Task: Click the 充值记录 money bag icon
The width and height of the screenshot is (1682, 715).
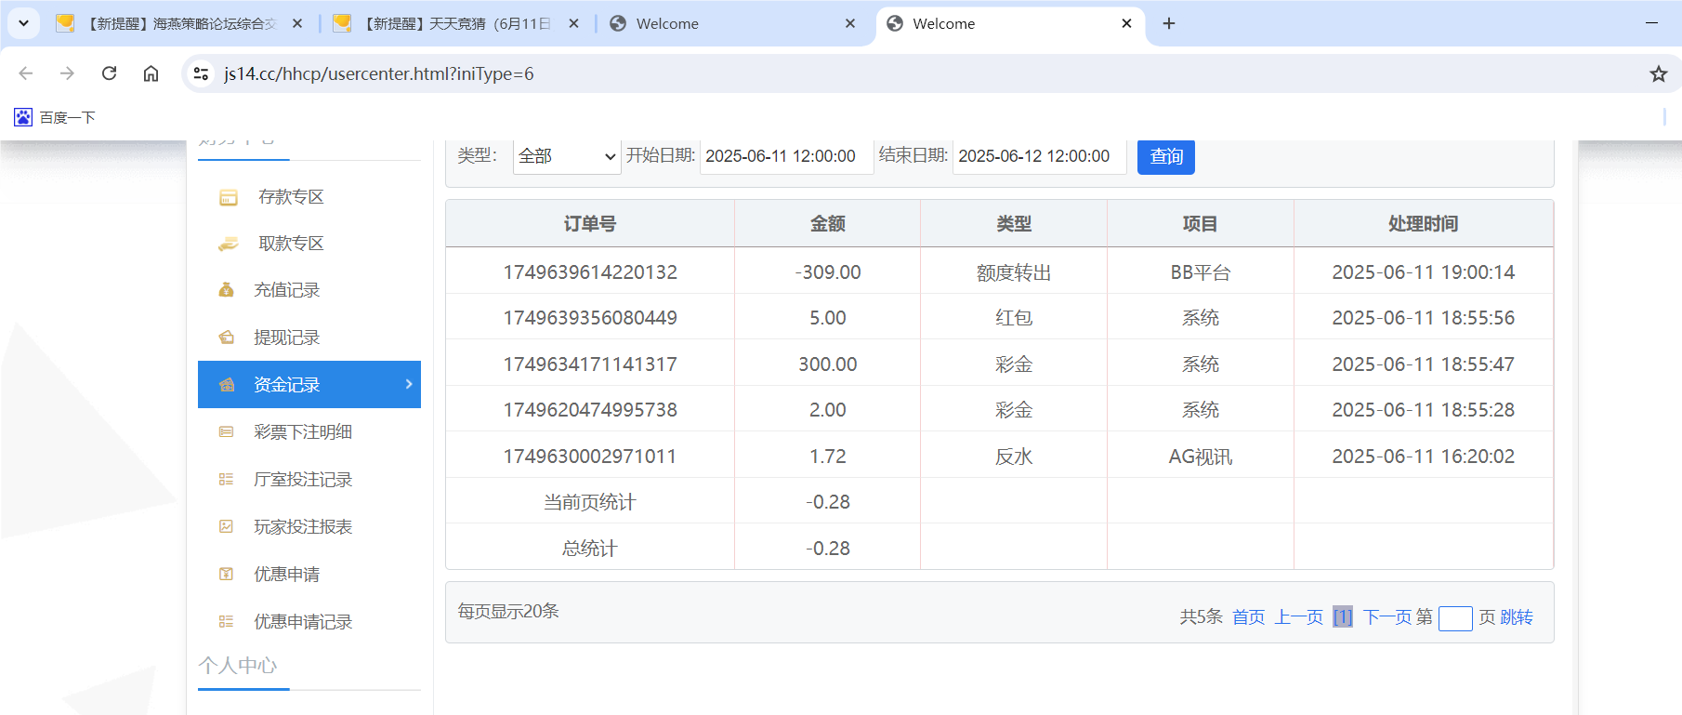Action: [x=226, y=290]
